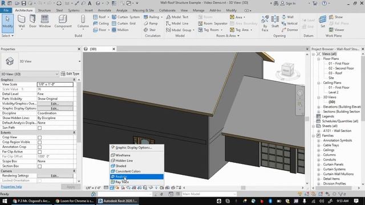The width and height of the screenshot is (365, 205).
Task: Select the Shaft opening tool
Action: point(275,22)
